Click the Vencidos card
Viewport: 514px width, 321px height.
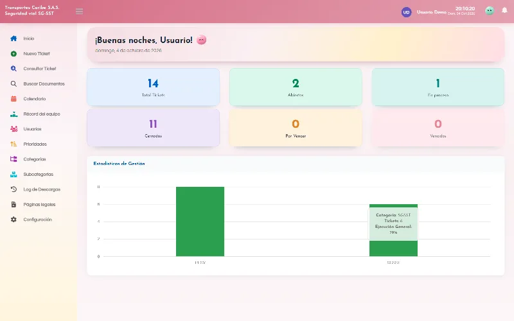point(438,128)
